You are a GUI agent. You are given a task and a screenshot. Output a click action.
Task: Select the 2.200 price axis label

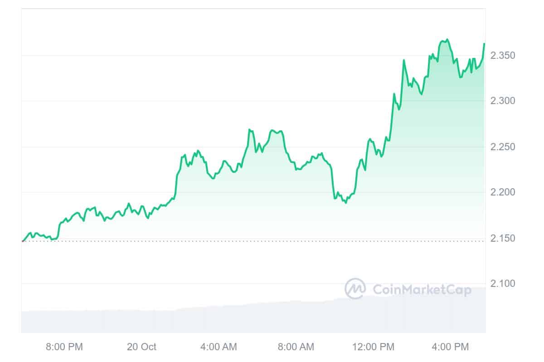tap(502, 192)
